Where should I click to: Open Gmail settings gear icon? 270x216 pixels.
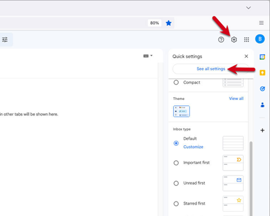[234, 39]
